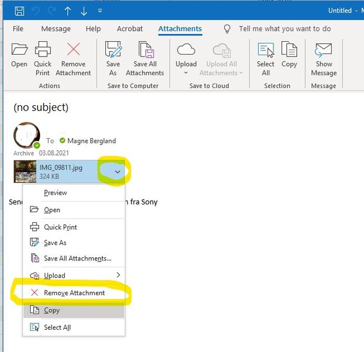Expand Upload submenu in context menu
Viewport: 364px width, 352px height.
click(118, 275)
